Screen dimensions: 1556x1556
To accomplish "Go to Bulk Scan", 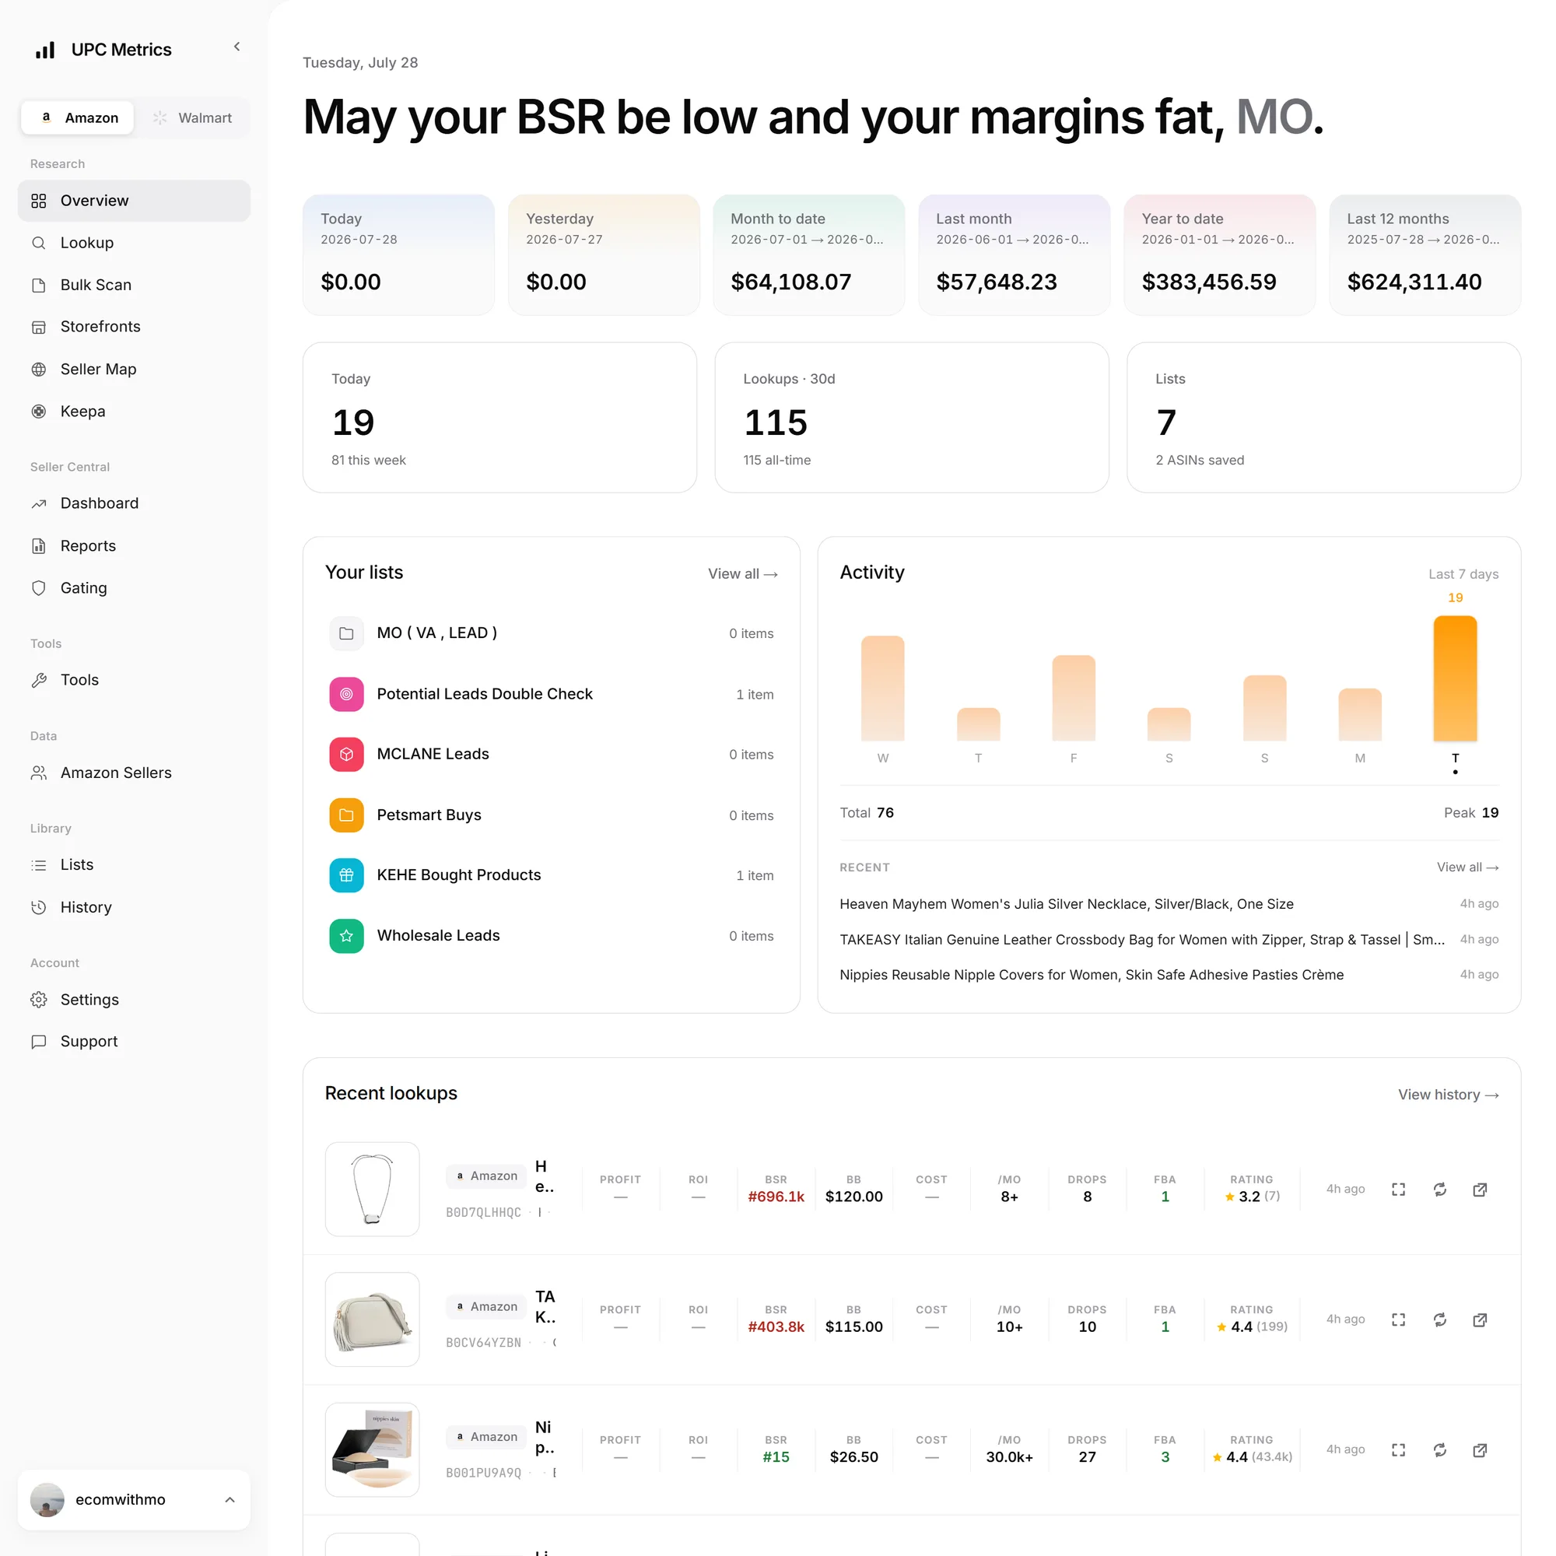I will 134,284.
